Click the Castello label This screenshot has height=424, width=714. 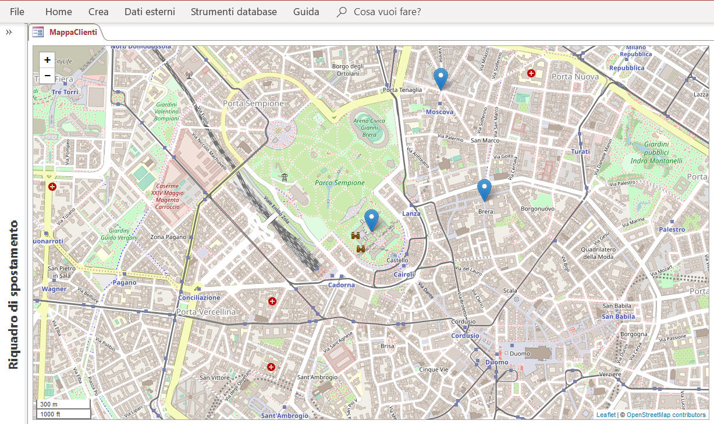click(x=397, y=261)
